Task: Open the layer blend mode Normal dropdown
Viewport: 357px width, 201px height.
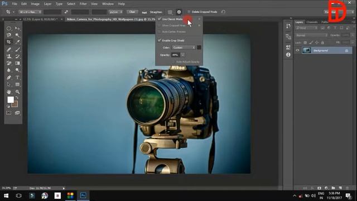Action: click(x=311, y=35)
